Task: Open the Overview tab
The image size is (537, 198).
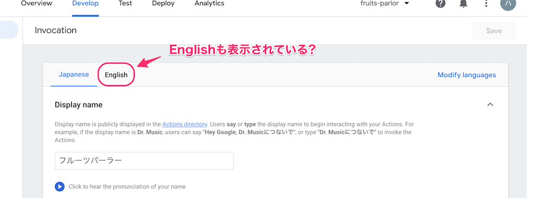Action: 37,4
